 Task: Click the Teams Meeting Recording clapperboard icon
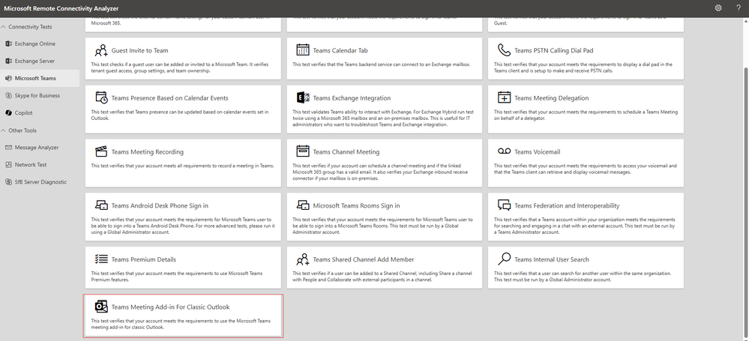(x=101, y=152)
